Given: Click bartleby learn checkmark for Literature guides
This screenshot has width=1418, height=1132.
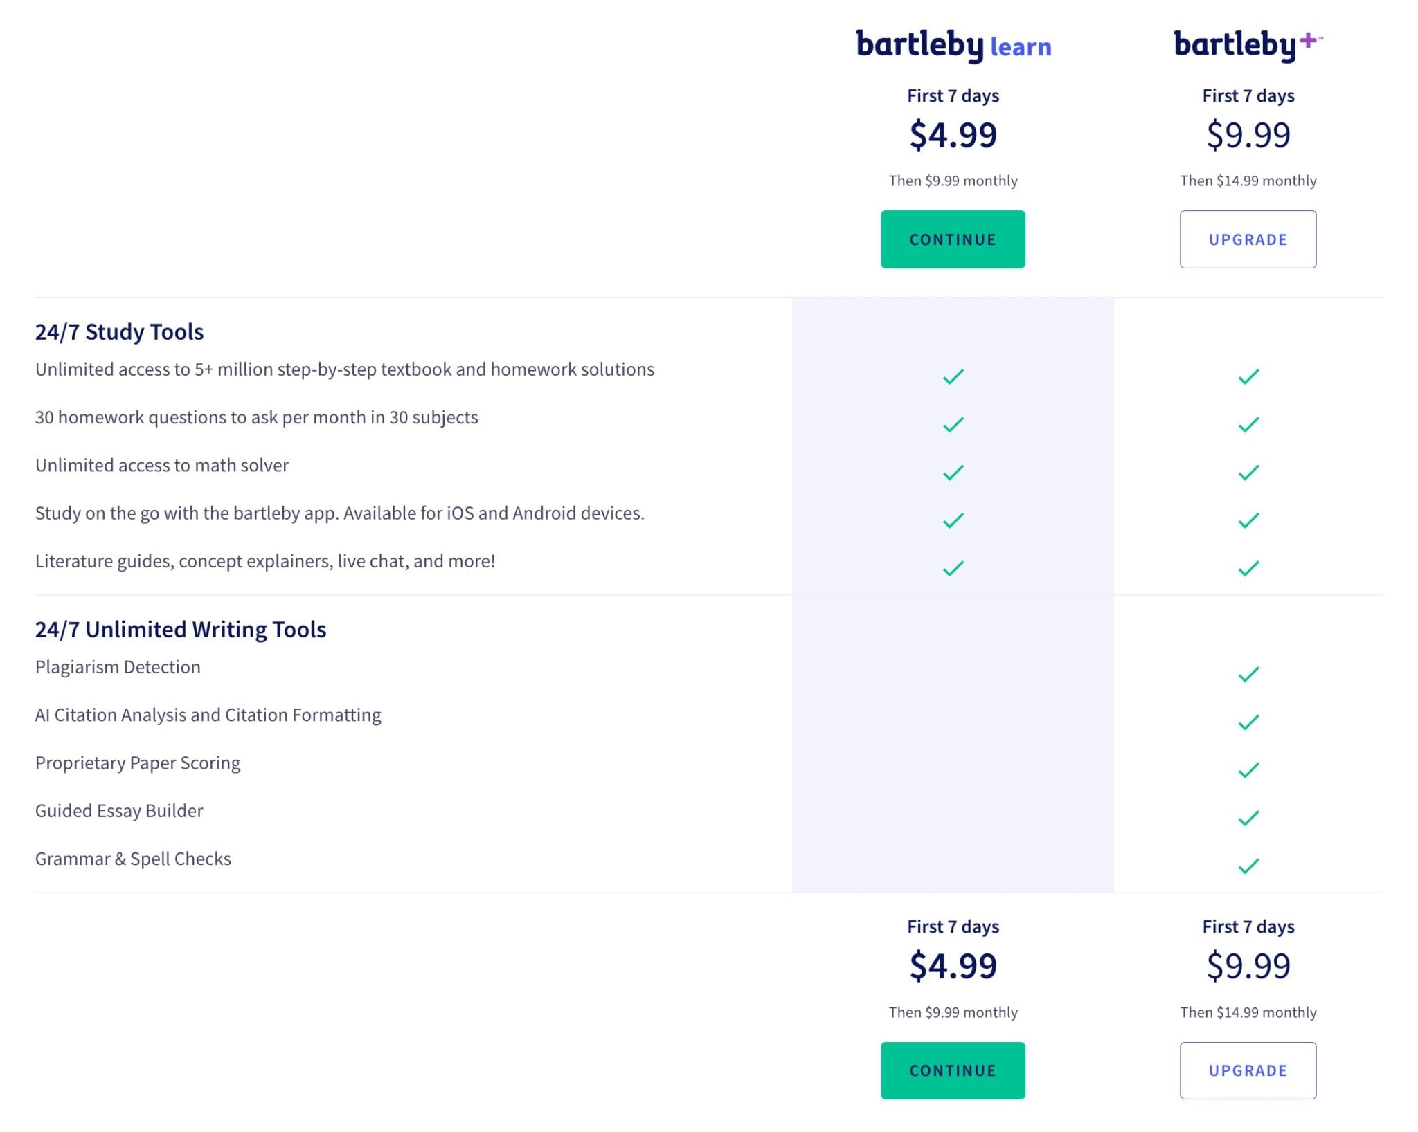Looking at the screenshot, I should [953, 568].
